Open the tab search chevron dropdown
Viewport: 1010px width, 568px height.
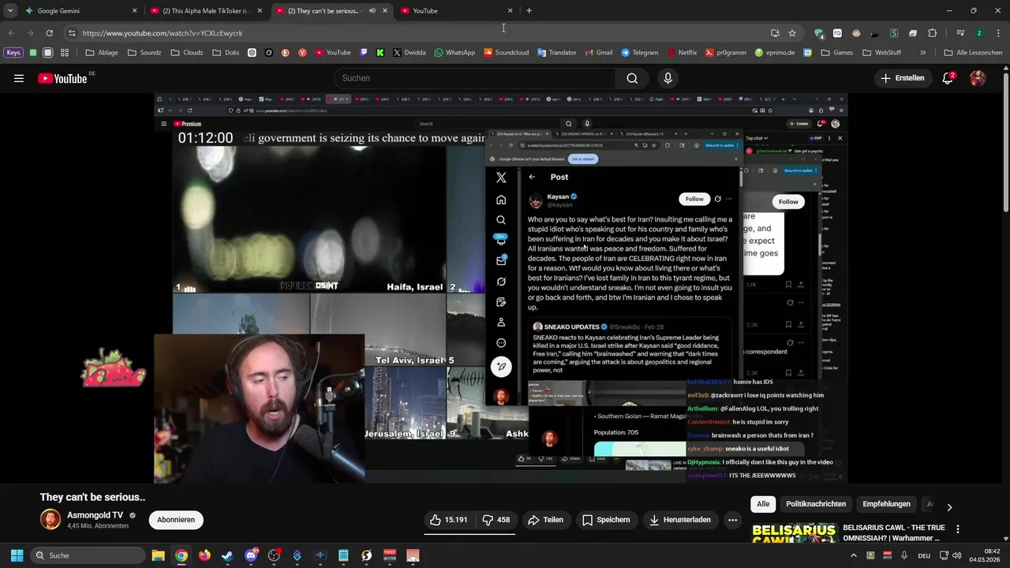(10, 11)
